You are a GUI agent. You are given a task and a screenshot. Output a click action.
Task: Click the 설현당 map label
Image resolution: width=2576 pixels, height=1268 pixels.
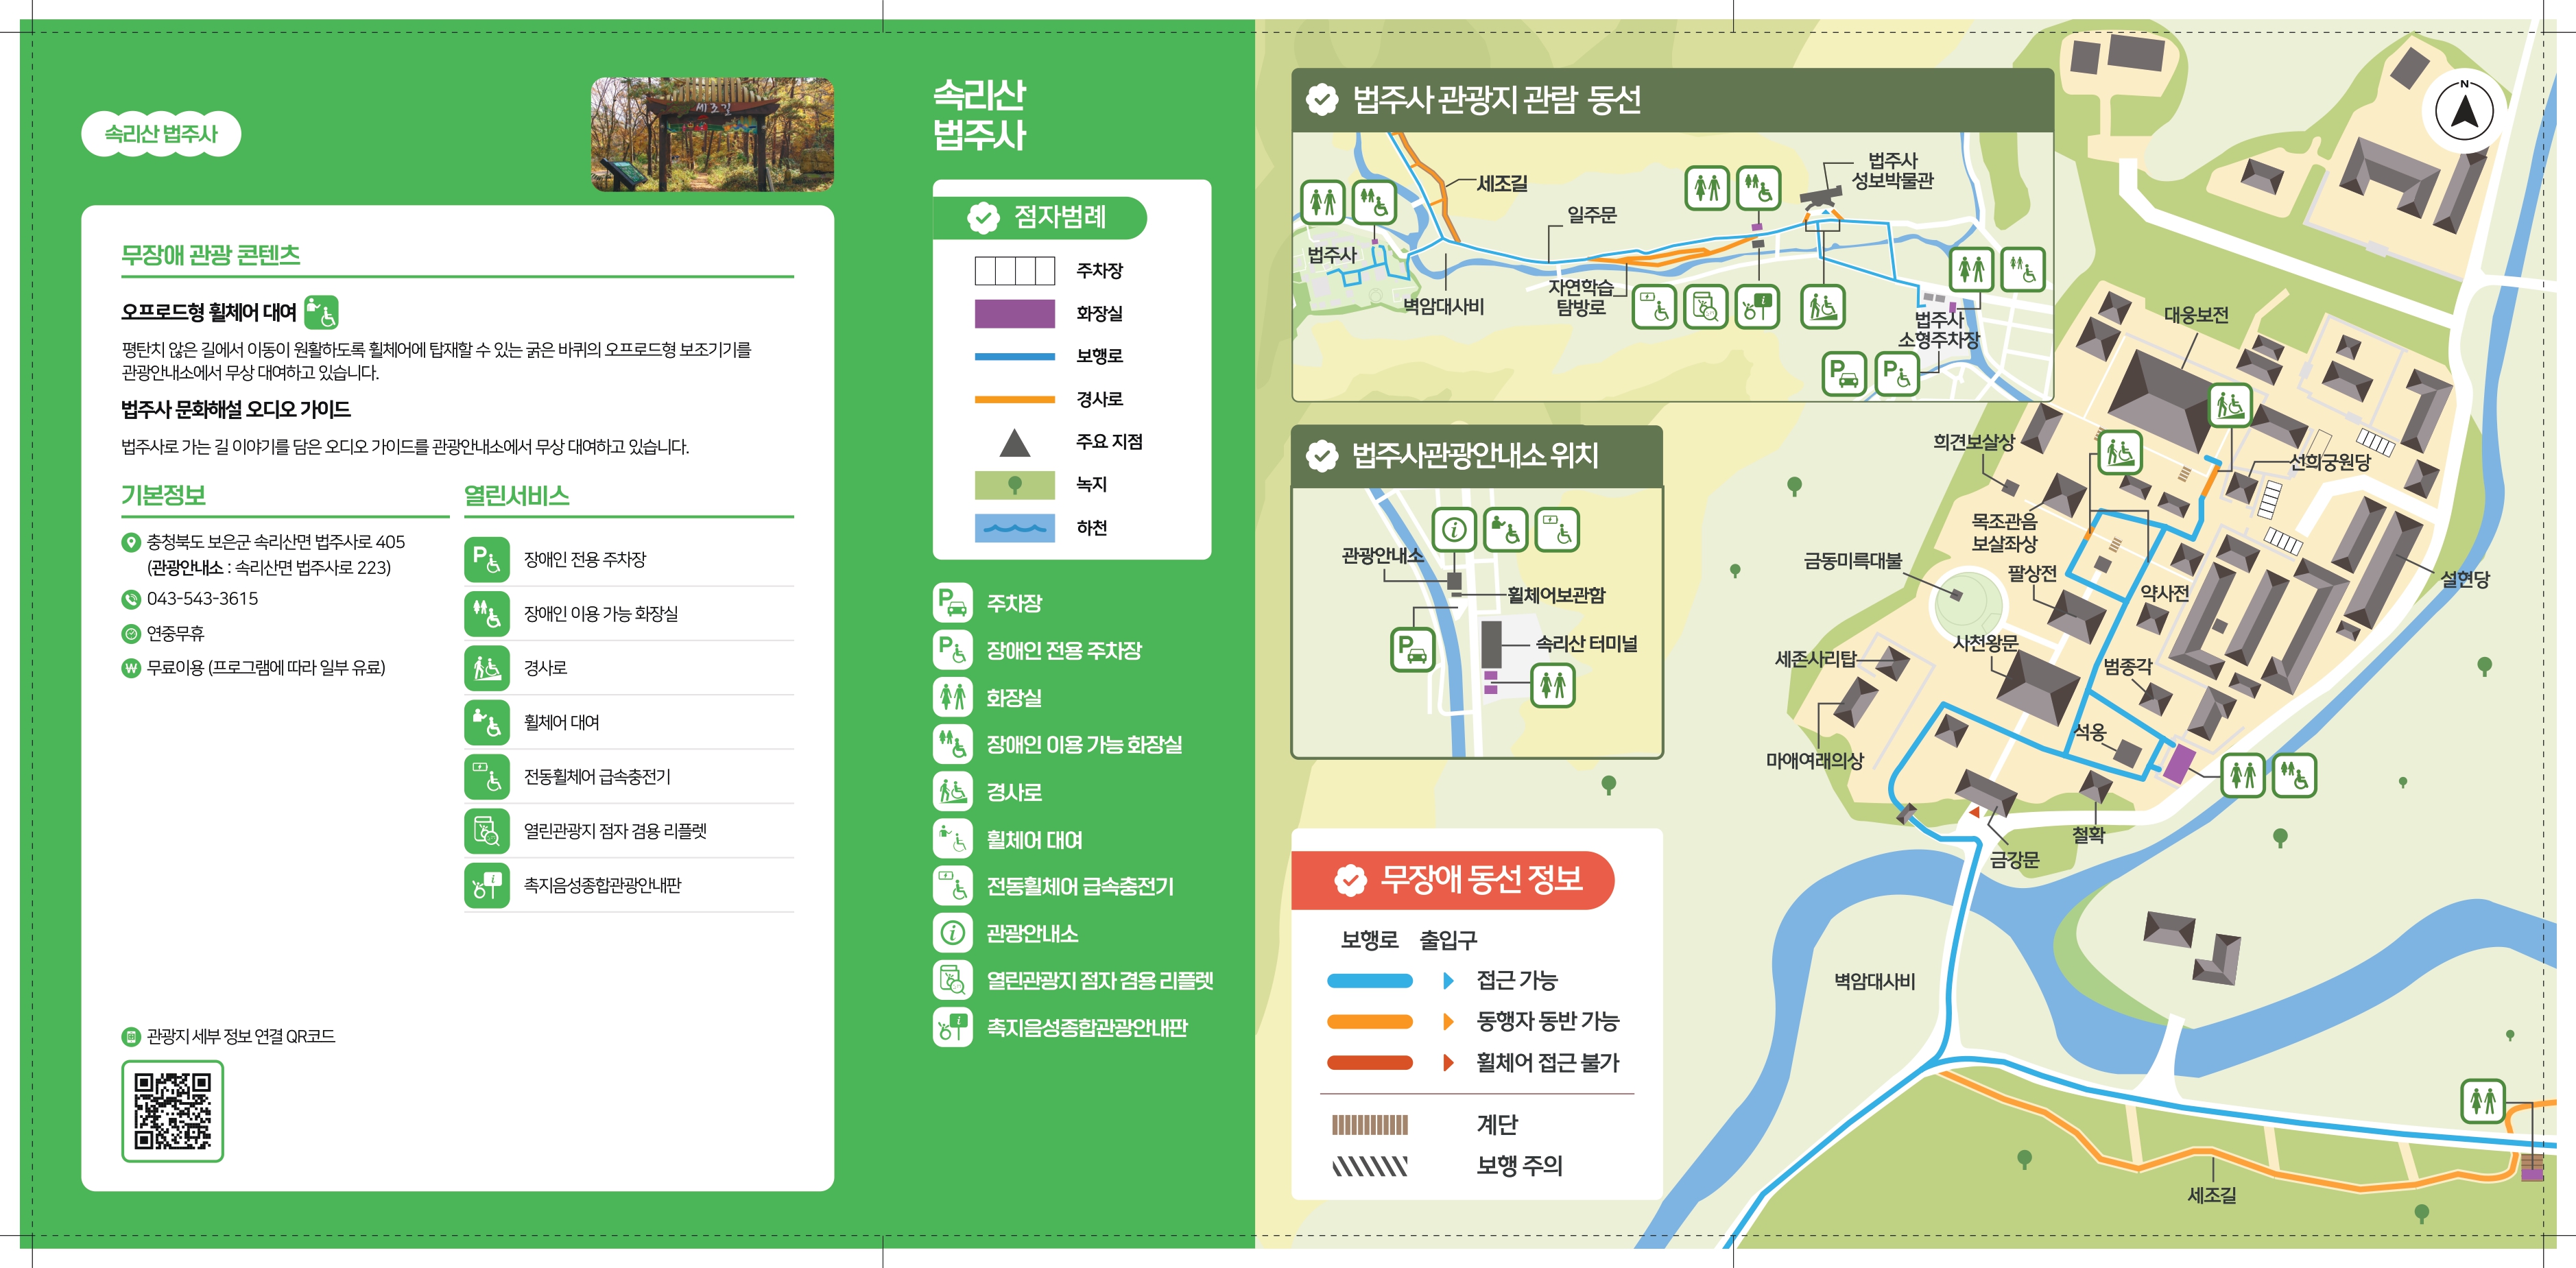click(x=2465, y=579)
